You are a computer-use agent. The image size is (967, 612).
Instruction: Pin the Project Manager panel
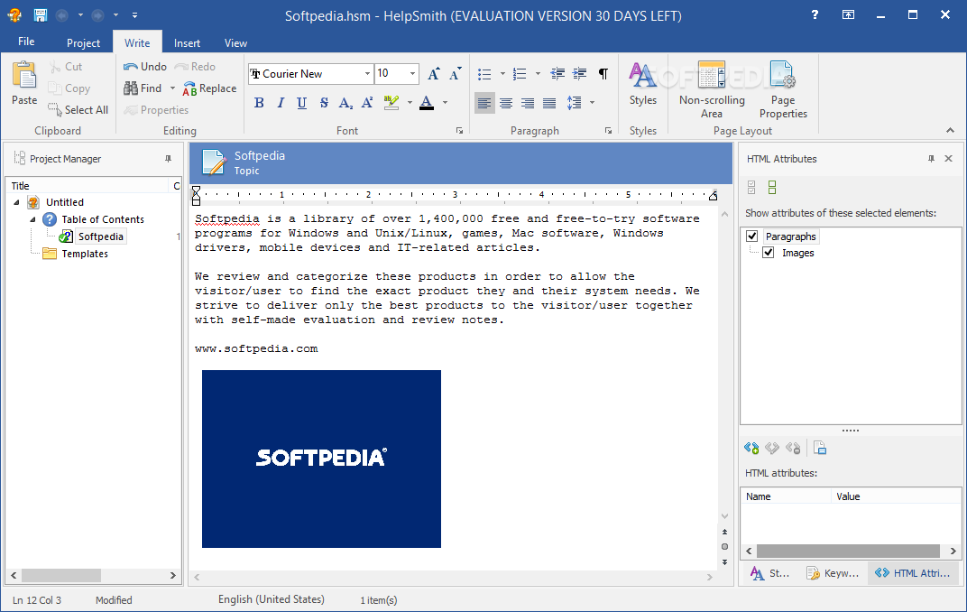click(x=168, y=159)
